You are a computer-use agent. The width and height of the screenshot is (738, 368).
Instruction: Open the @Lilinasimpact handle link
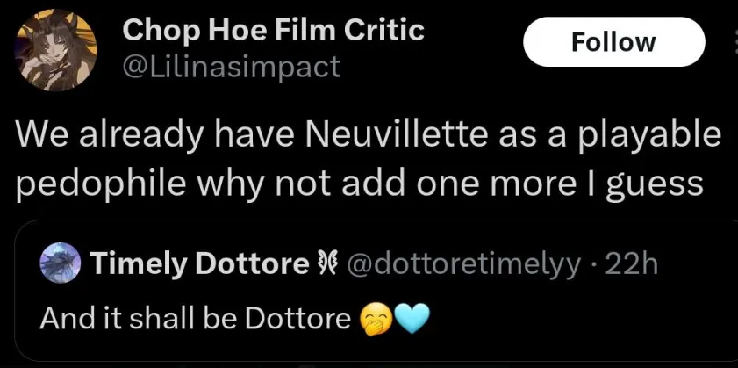231,67
